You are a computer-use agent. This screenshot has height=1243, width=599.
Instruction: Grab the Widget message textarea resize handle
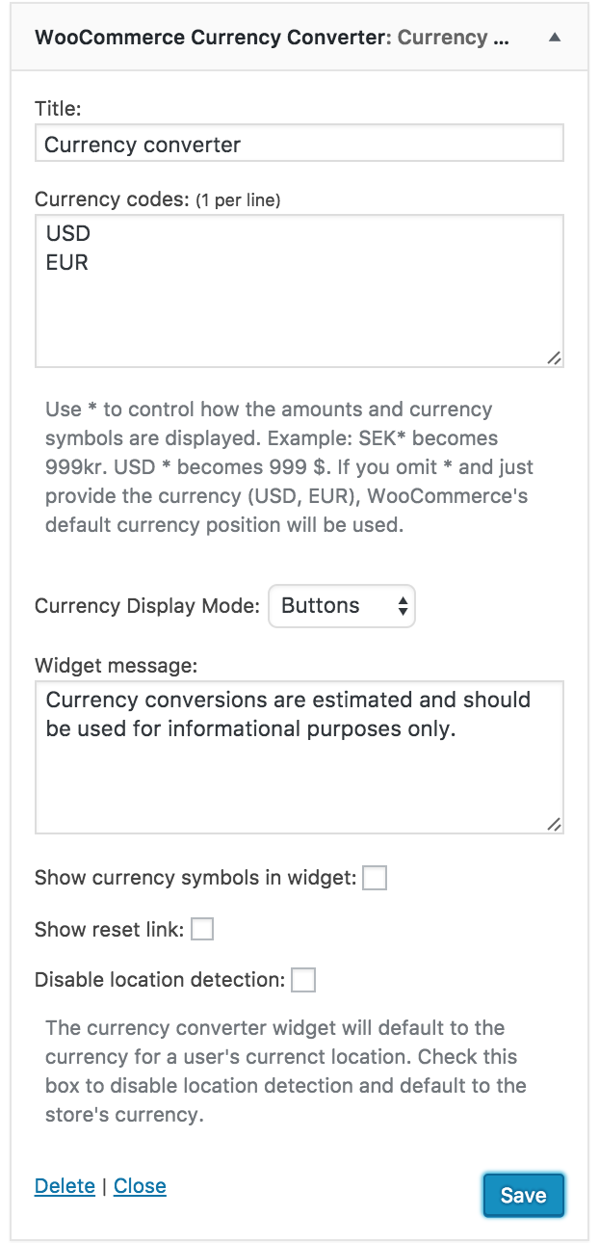(x=554, y=824)
